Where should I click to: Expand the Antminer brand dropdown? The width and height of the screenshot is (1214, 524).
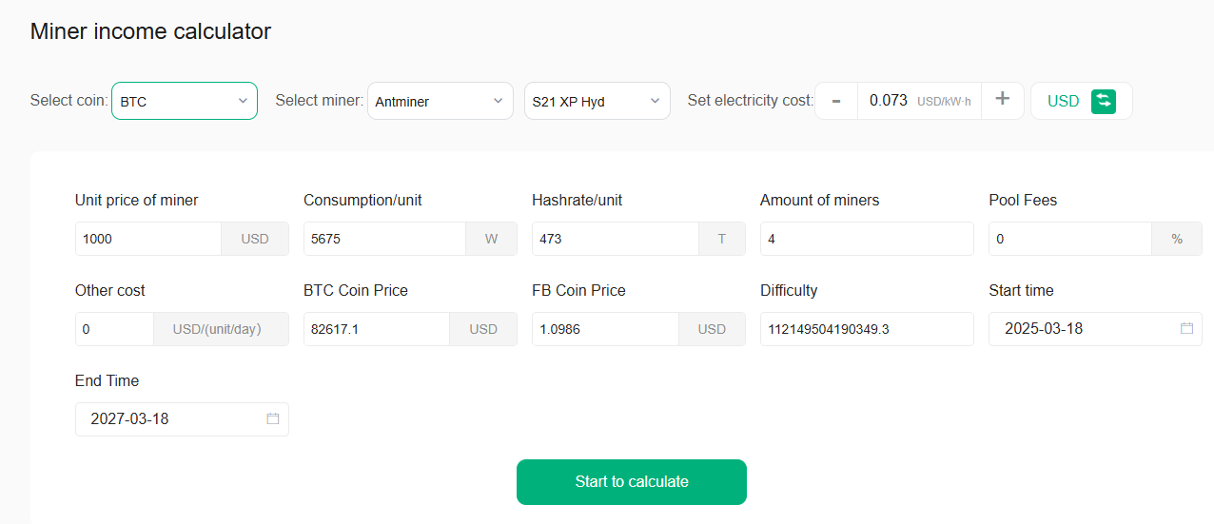pyautogui.click(x=441, y=101)
